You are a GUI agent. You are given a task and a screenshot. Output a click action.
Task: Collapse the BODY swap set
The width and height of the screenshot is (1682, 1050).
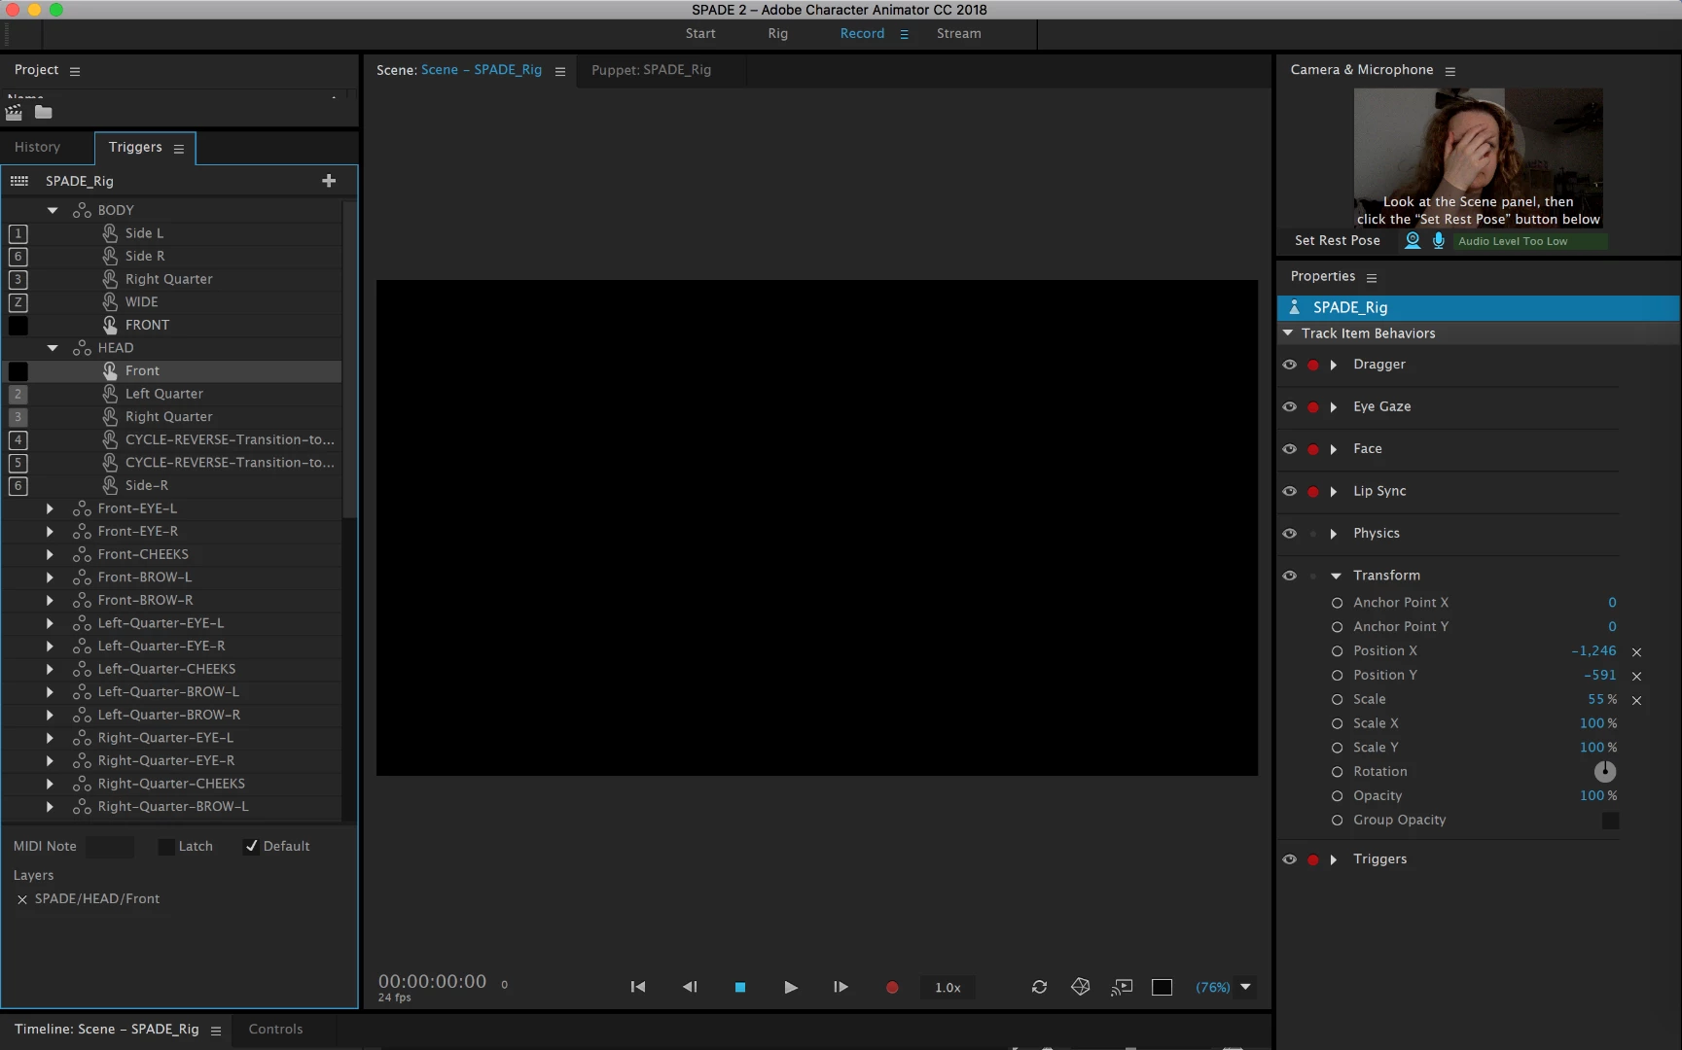pyautogui.click(x=53, y=210)
